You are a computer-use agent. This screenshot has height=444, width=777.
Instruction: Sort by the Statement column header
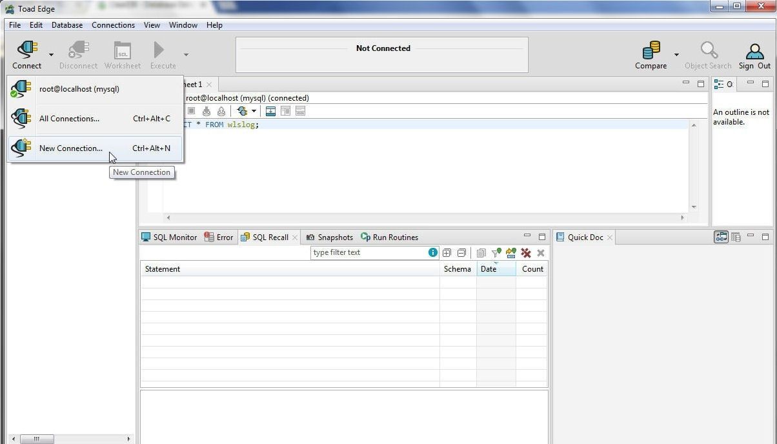click(x=290, y=269)
